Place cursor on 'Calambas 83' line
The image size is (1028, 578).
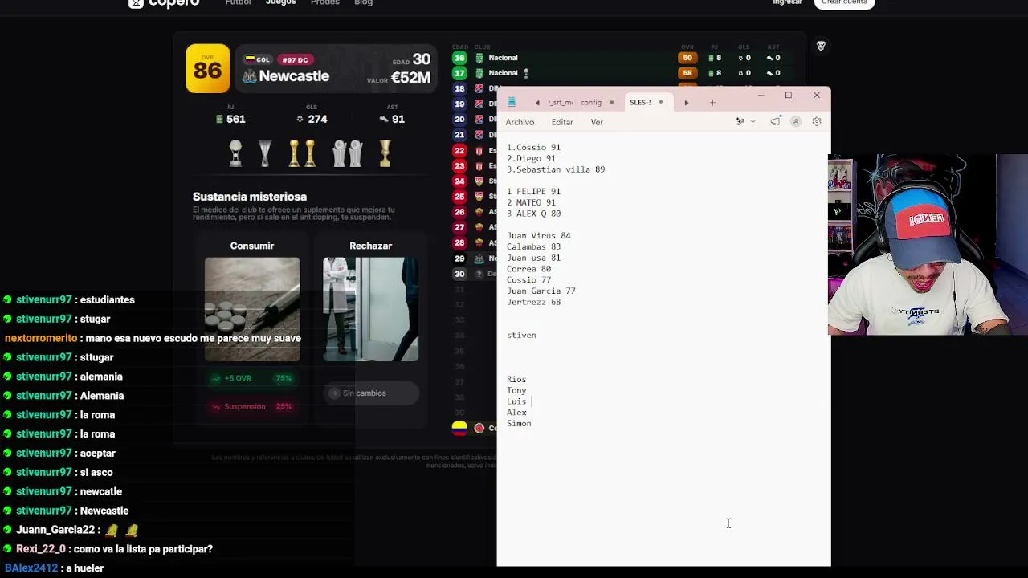point(533,247)
